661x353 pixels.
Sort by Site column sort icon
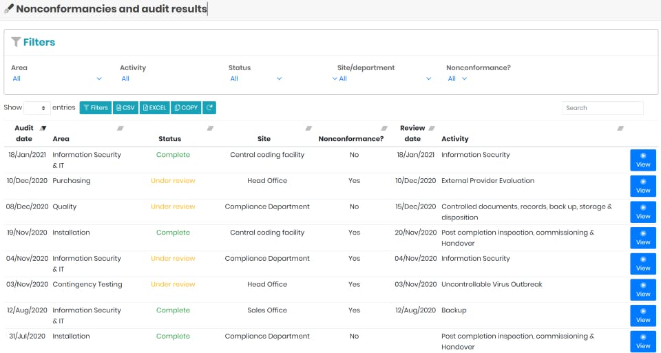tap(308, 128)
